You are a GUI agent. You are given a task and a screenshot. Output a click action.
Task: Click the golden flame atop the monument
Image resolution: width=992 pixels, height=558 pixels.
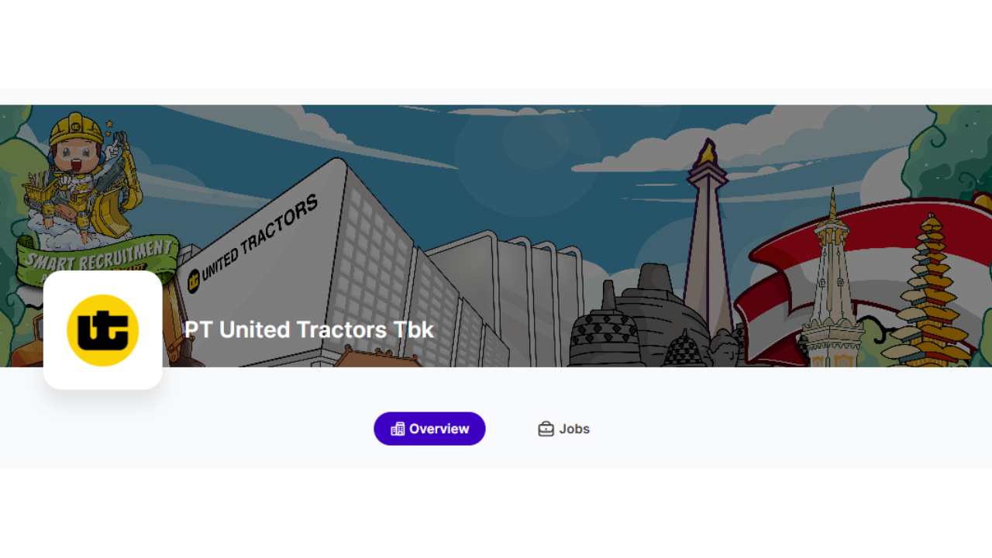coord(706,153)
